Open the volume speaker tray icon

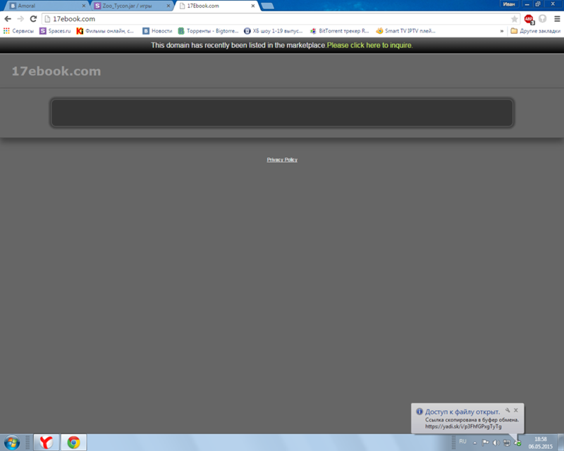[496, 443]
